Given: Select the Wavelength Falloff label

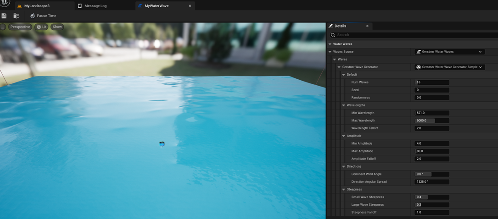Looking at the screenshot, I should pos(364,128).
